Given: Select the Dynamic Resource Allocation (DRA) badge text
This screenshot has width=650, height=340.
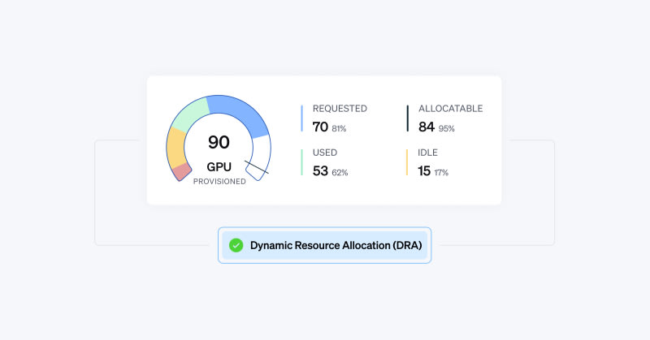Looking at the screenshot, I should 336,245.
